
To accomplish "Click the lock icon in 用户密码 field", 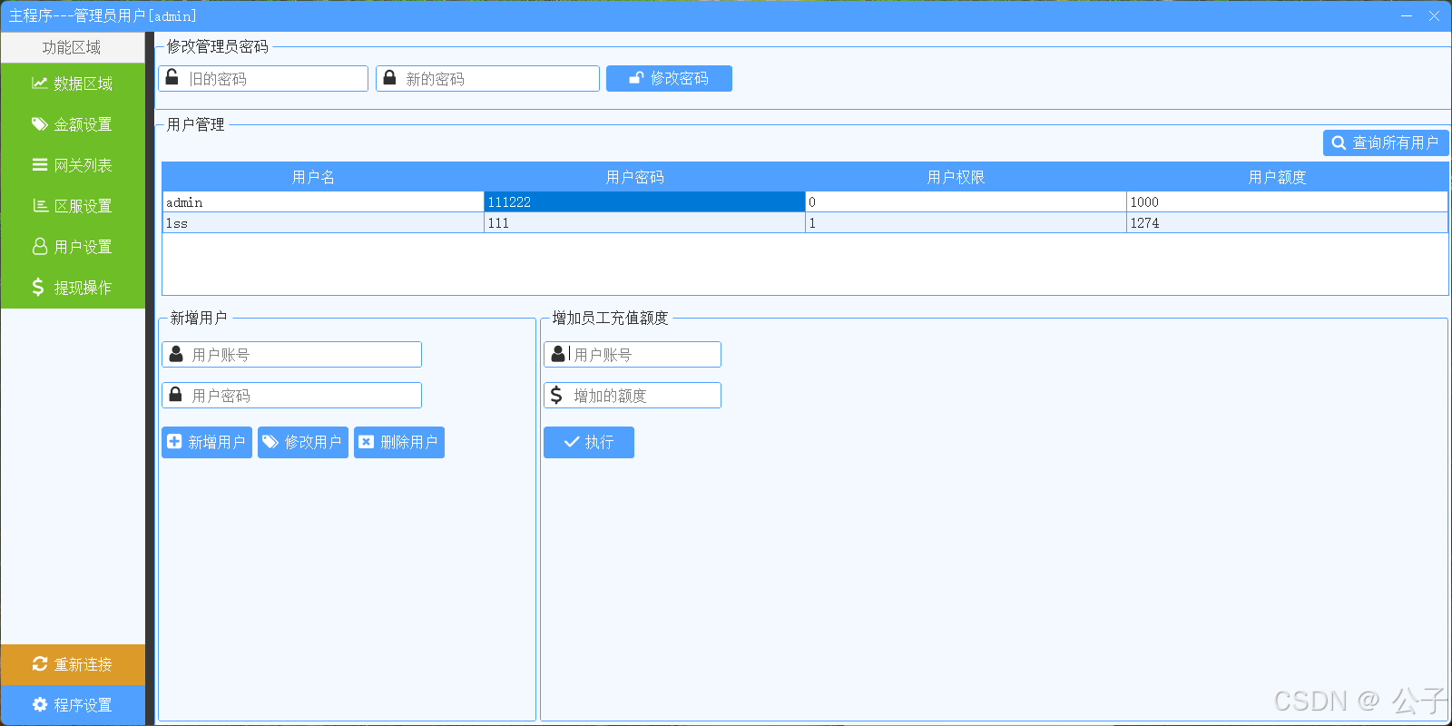I will pyautogui.click(x=176, y=395).
